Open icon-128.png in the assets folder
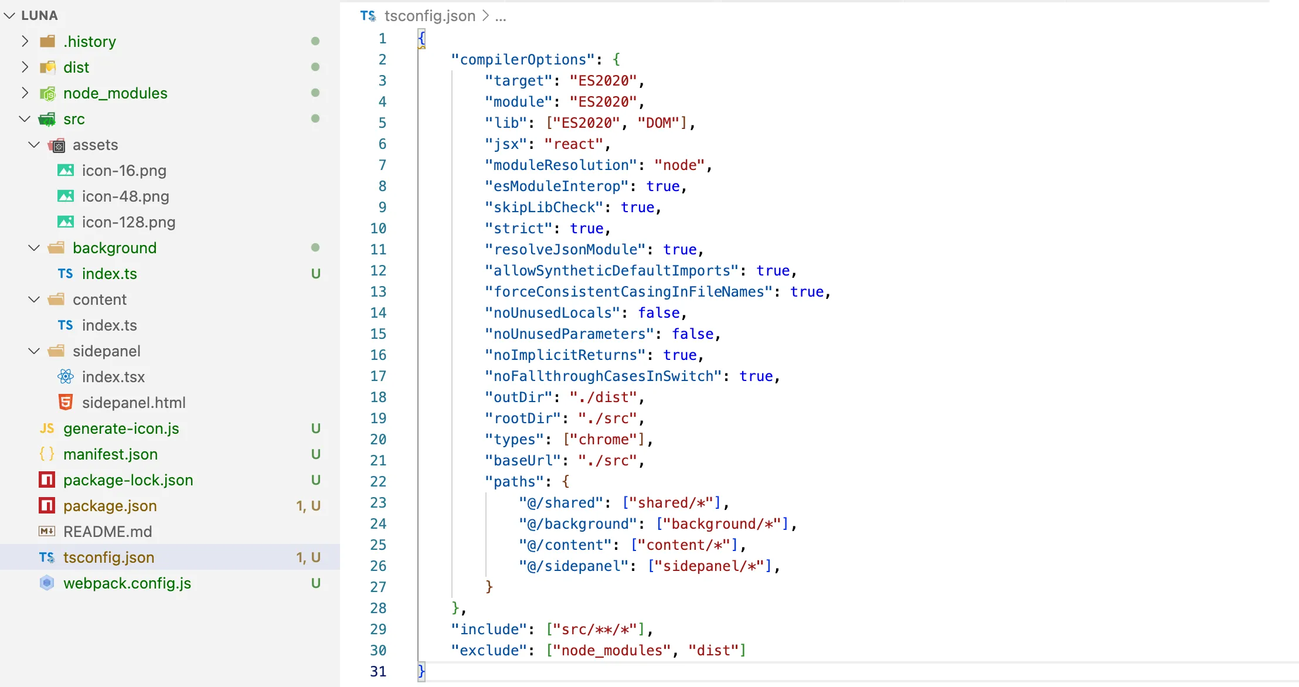The image size is (1299, 687). [128, 222]
